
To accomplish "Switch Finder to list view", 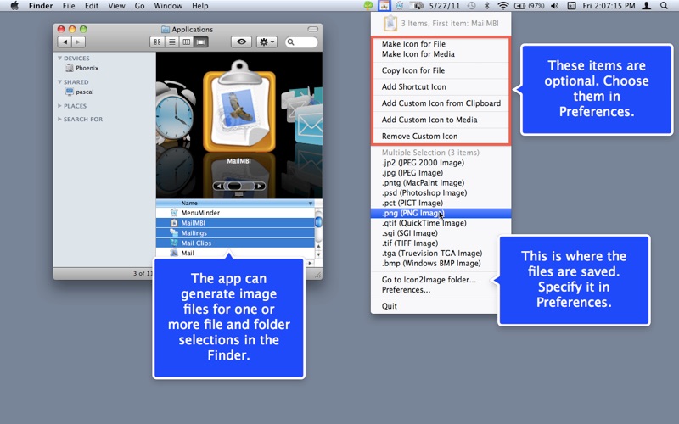I will [x=172, y=42].
